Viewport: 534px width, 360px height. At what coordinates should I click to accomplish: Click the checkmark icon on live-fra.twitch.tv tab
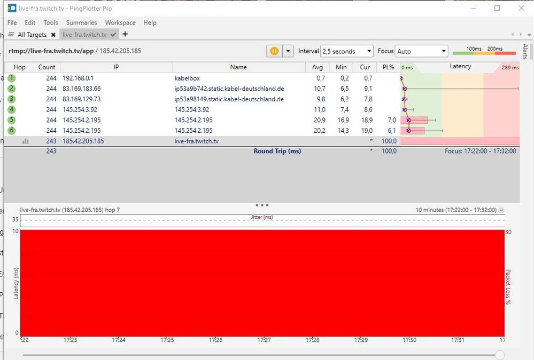coord(113,35)
